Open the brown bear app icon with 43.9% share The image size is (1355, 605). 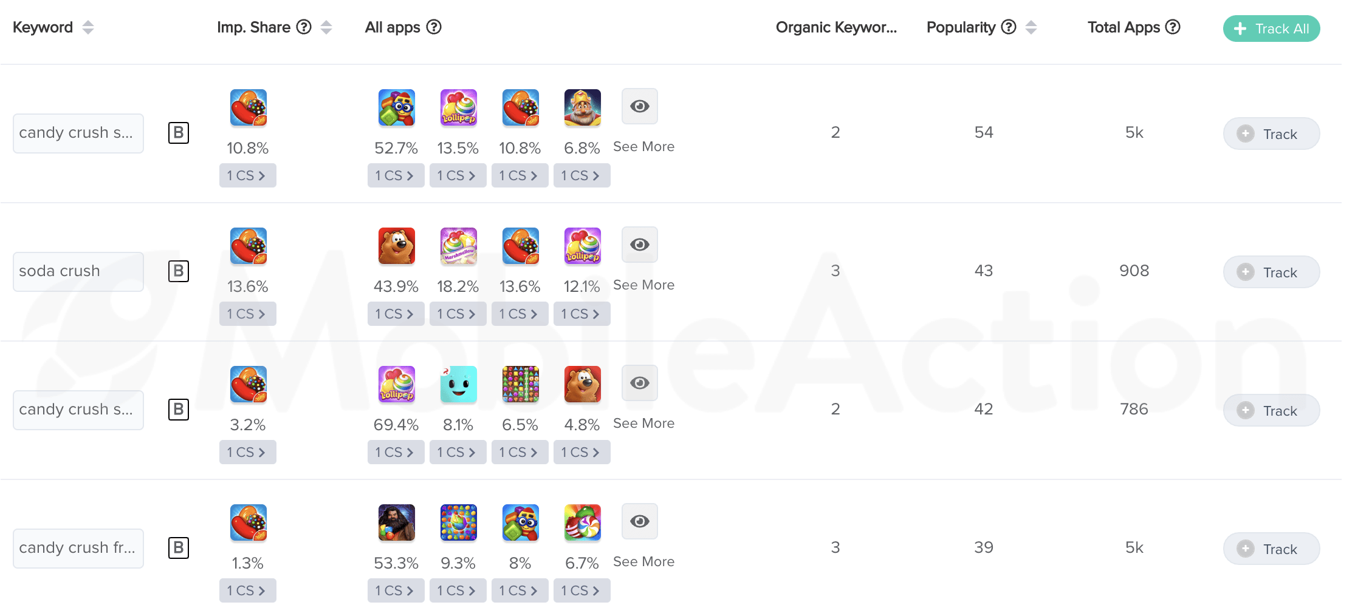pos(396,246)
